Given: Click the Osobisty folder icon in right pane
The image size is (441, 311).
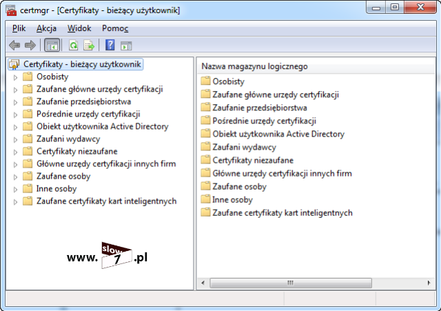Looking at the screenshot, I should (205, 81).
